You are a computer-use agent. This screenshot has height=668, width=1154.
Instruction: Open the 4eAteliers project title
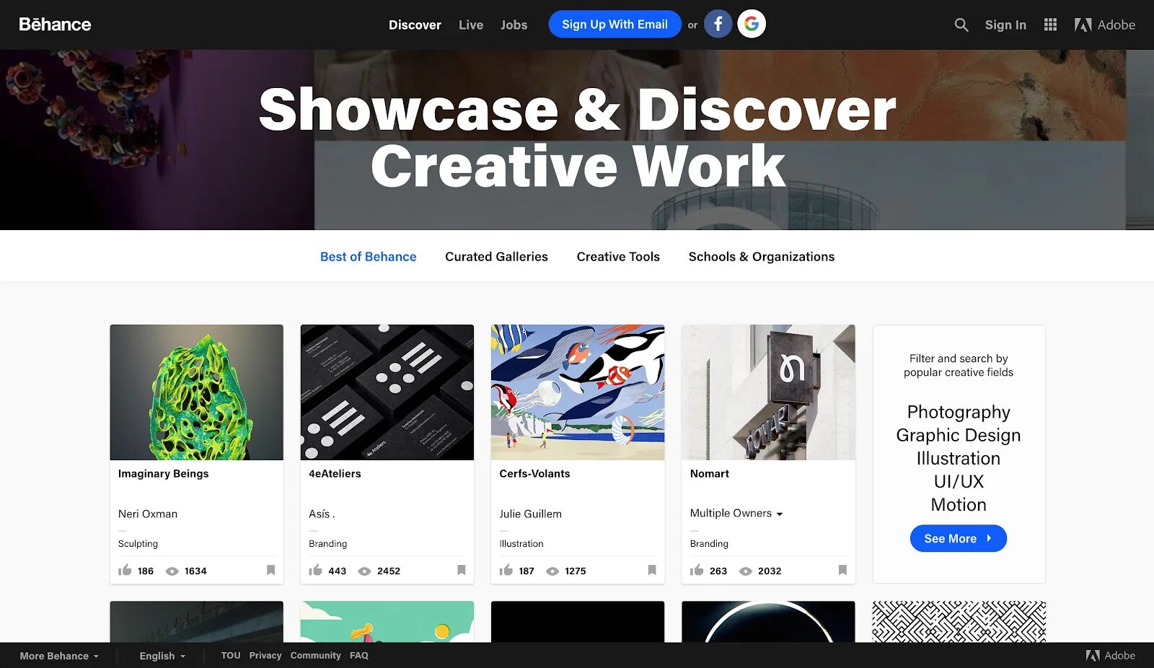point(335,473)
